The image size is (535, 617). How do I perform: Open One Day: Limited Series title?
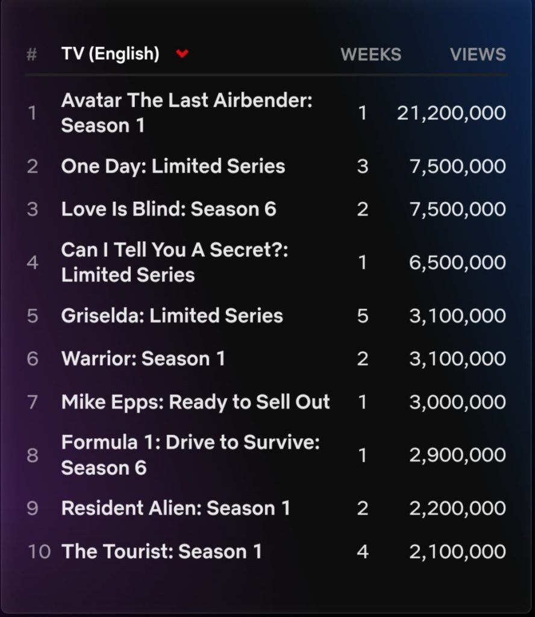tap(173, 166)
